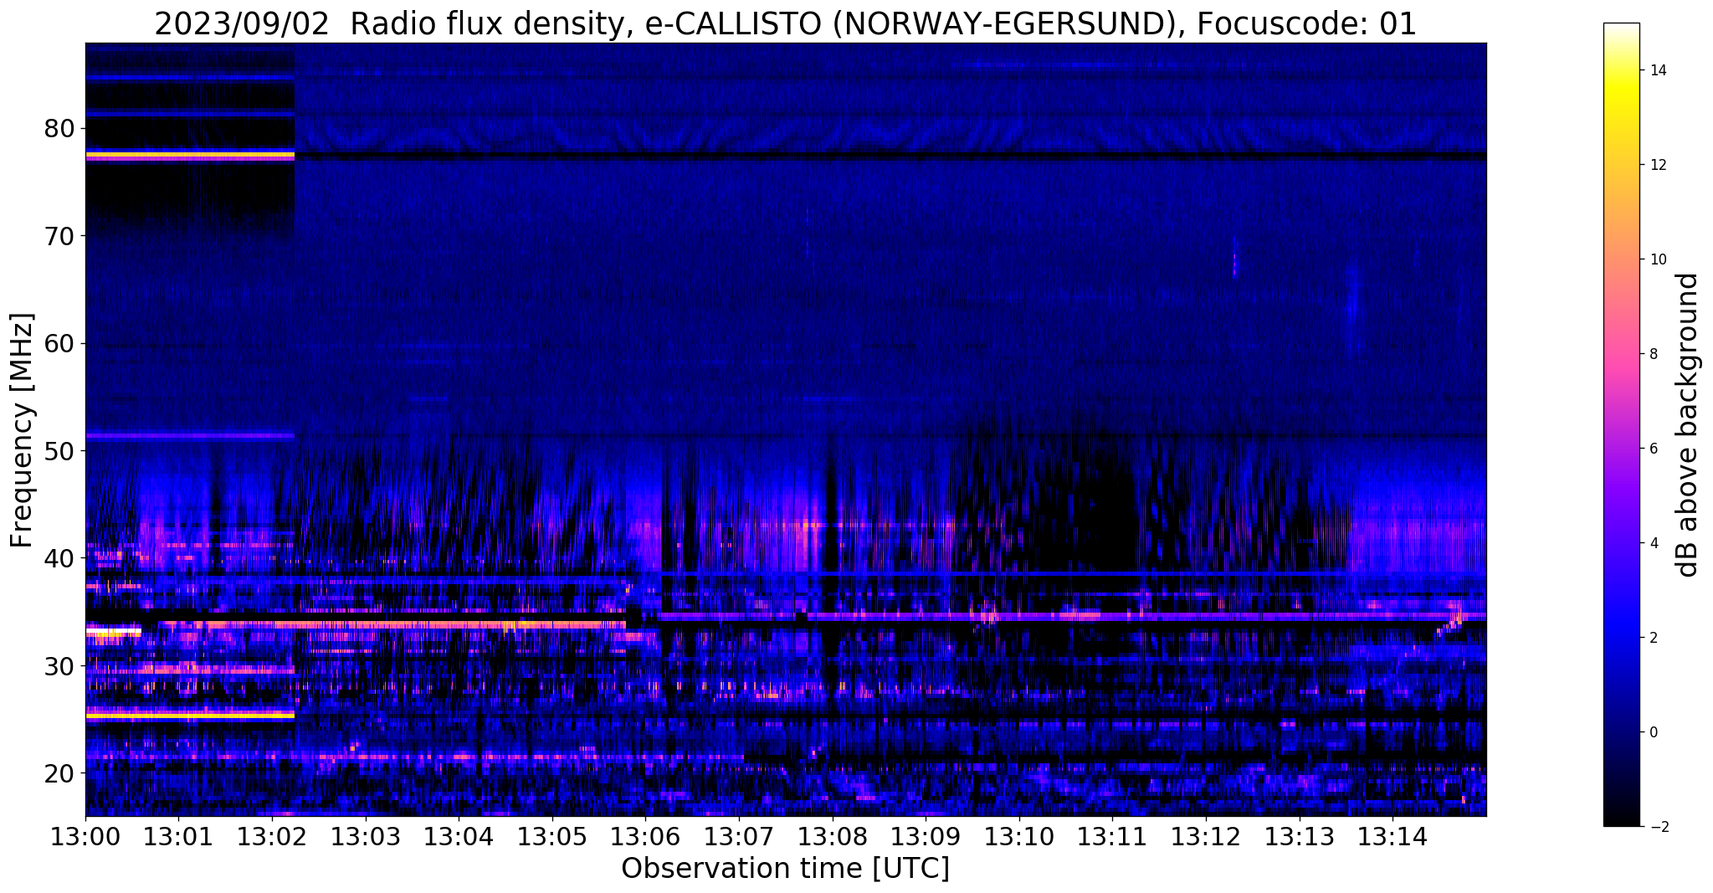This screenshot has height=893, width=1713.
Task: Click the 60 MHz frequency tick label
Action: (x=61, y=344)
